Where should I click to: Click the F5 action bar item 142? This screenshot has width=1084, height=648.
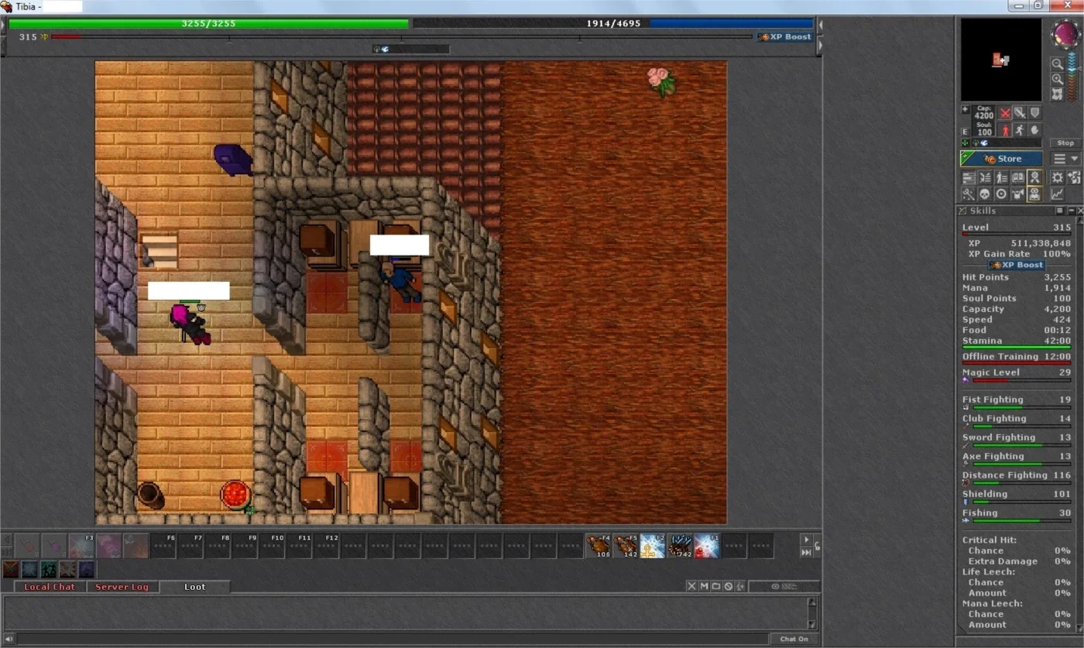point(626,546)
